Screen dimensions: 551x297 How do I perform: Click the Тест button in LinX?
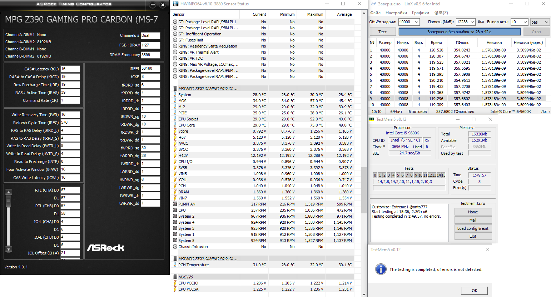382,32
